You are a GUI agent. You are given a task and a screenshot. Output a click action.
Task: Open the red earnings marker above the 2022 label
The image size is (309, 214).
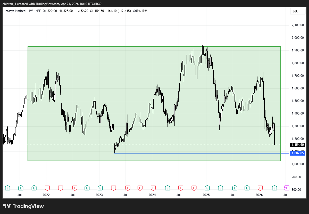pyautogui.click(x=47, y=188)
